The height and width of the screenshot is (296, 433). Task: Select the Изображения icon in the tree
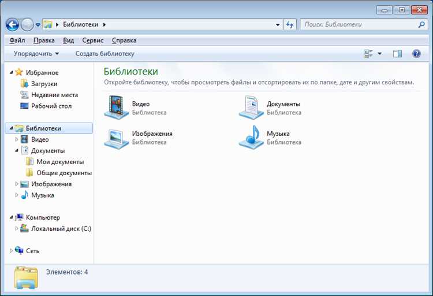tap(25, 184)
